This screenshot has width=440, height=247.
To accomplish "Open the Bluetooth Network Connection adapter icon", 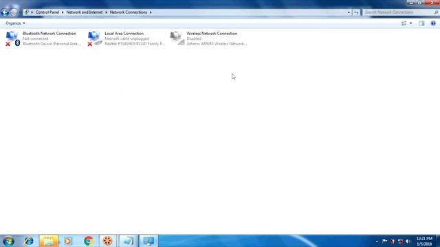I will point(12,38).
